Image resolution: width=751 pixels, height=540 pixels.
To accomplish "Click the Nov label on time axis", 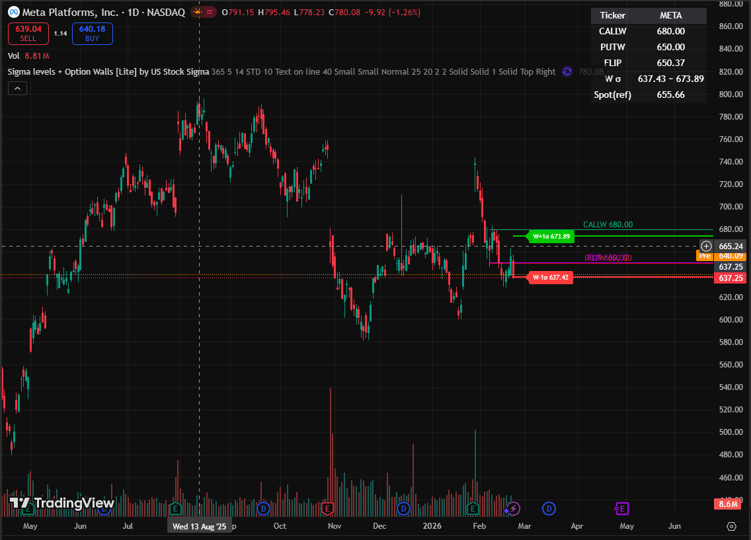I will click(x=335, y=526).
